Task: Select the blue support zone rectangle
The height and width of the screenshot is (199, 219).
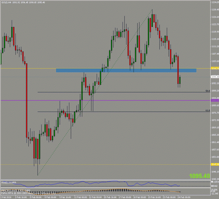Action: (x=126, y=70)
